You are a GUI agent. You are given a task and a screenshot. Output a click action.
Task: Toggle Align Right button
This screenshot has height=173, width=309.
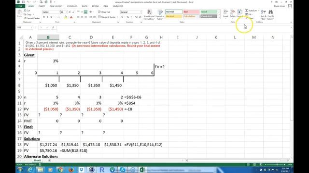coord(85,17)
